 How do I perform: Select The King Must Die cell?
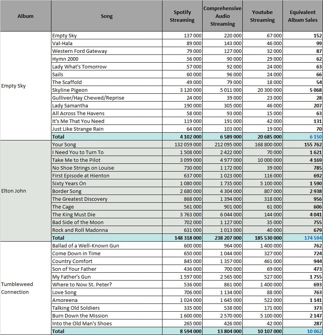(106, 214)
